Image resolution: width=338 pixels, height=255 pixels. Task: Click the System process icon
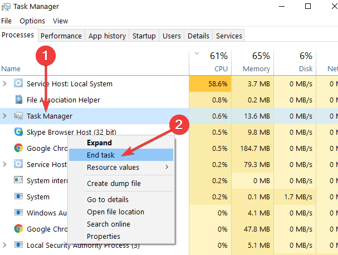tap(18, 197)
